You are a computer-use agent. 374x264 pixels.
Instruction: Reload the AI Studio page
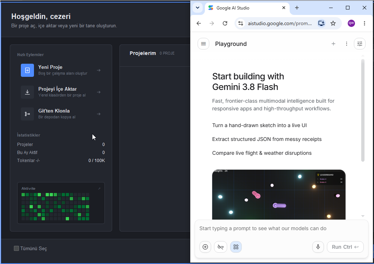pos(225,23)
